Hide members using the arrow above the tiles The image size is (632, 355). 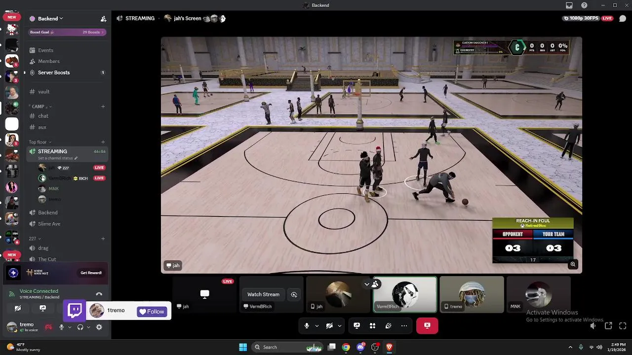tap(367, 284)
